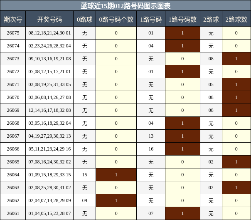The image size is (251, 220).
Task: Click issue number 26062
Action: tap(13, 200)
